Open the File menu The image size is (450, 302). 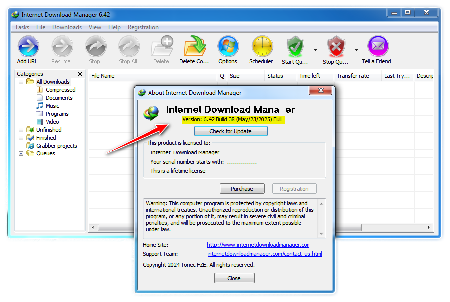[x=41, y=27]
